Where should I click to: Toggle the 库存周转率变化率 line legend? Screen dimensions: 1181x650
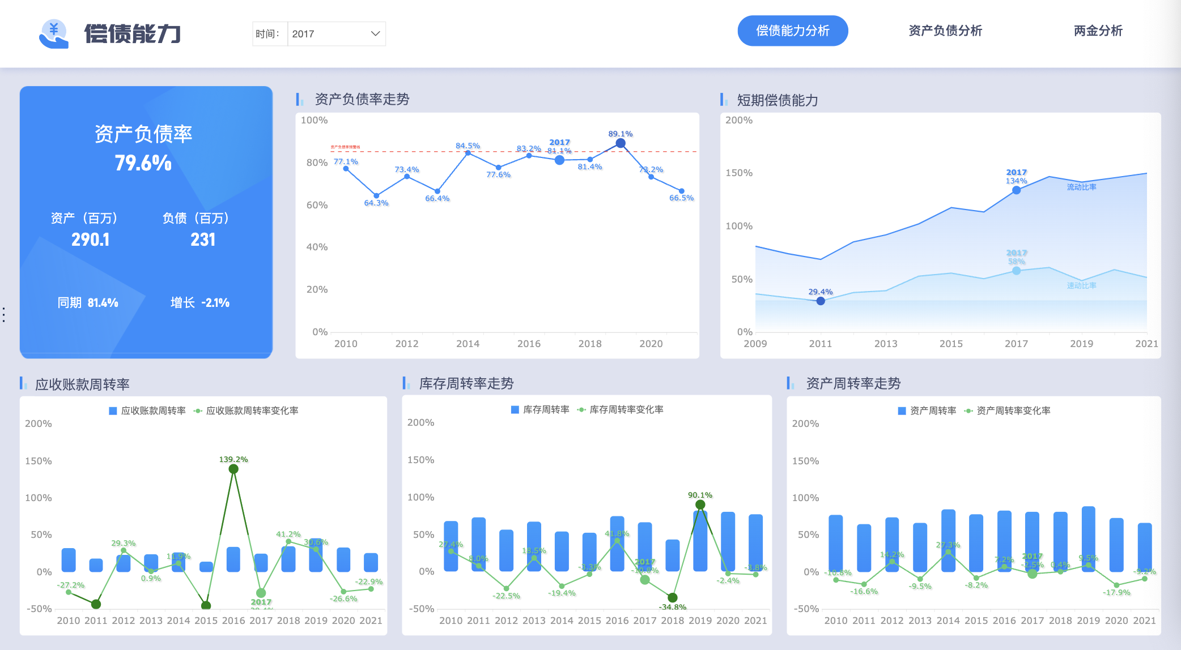[620, 409]
